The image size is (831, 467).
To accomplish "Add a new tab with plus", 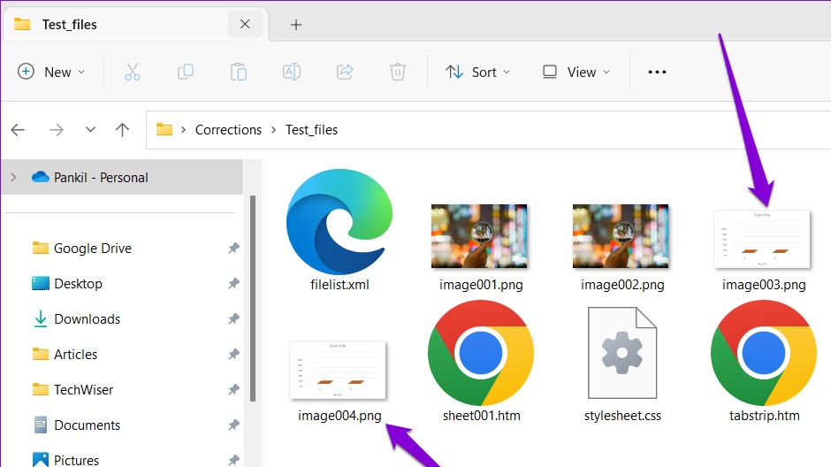I will [296, 25].
